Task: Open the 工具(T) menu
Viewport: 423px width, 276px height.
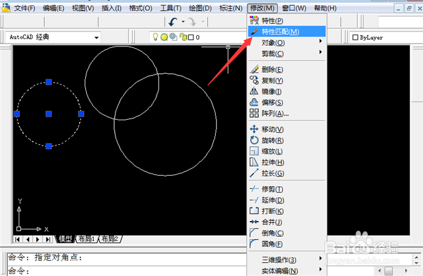Action: 170,8
